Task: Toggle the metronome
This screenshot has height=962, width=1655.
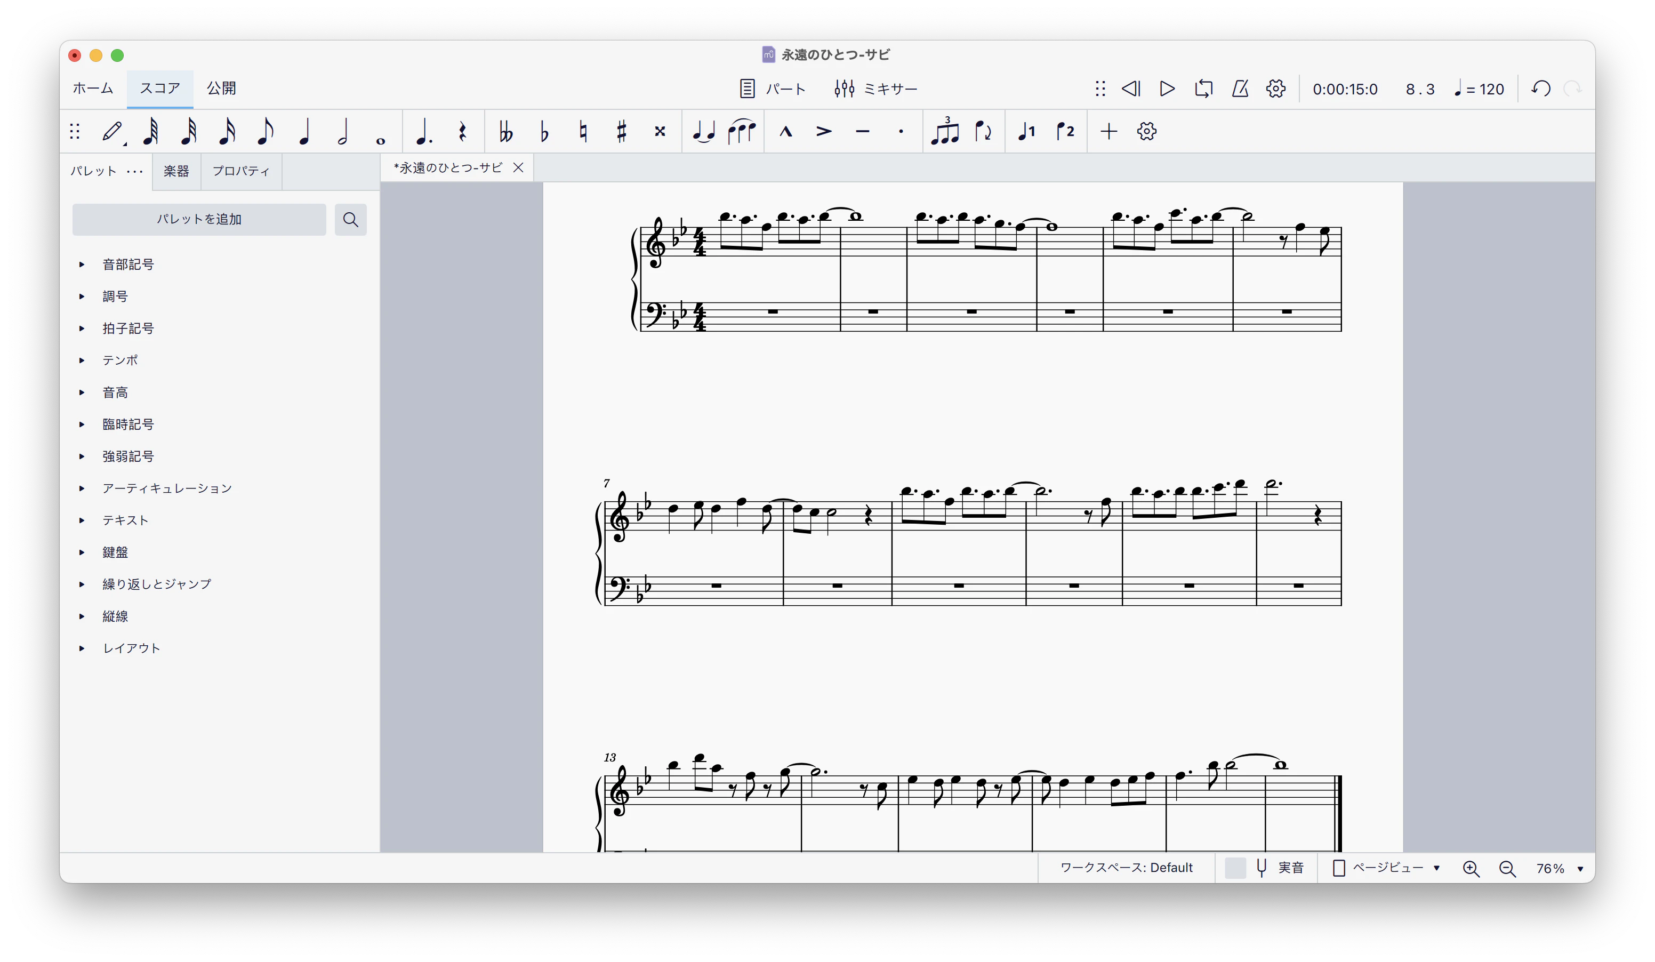Action: [1240, 89]
